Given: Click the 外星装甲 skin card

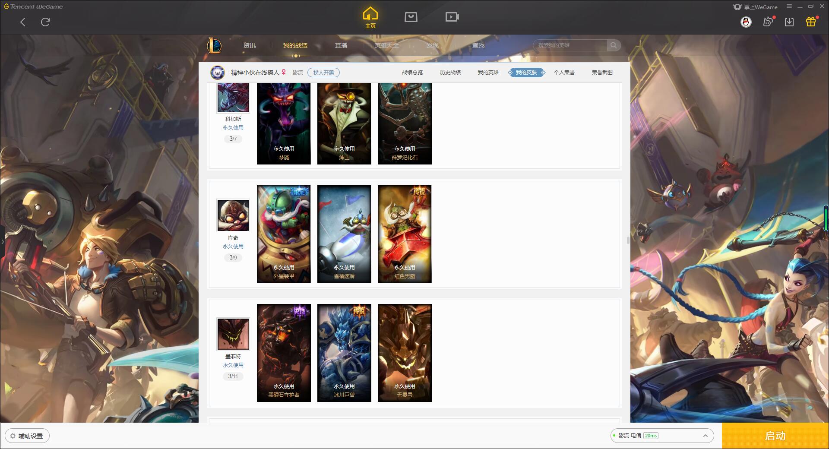Looking at the screenshot, I should [x=284, y=234].
